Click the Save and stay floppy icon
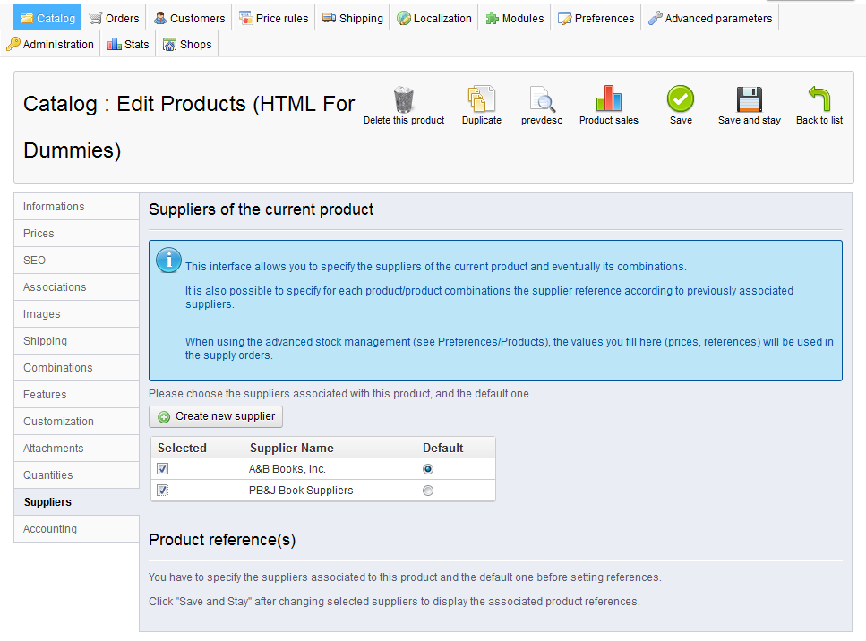 pos(749,99)
